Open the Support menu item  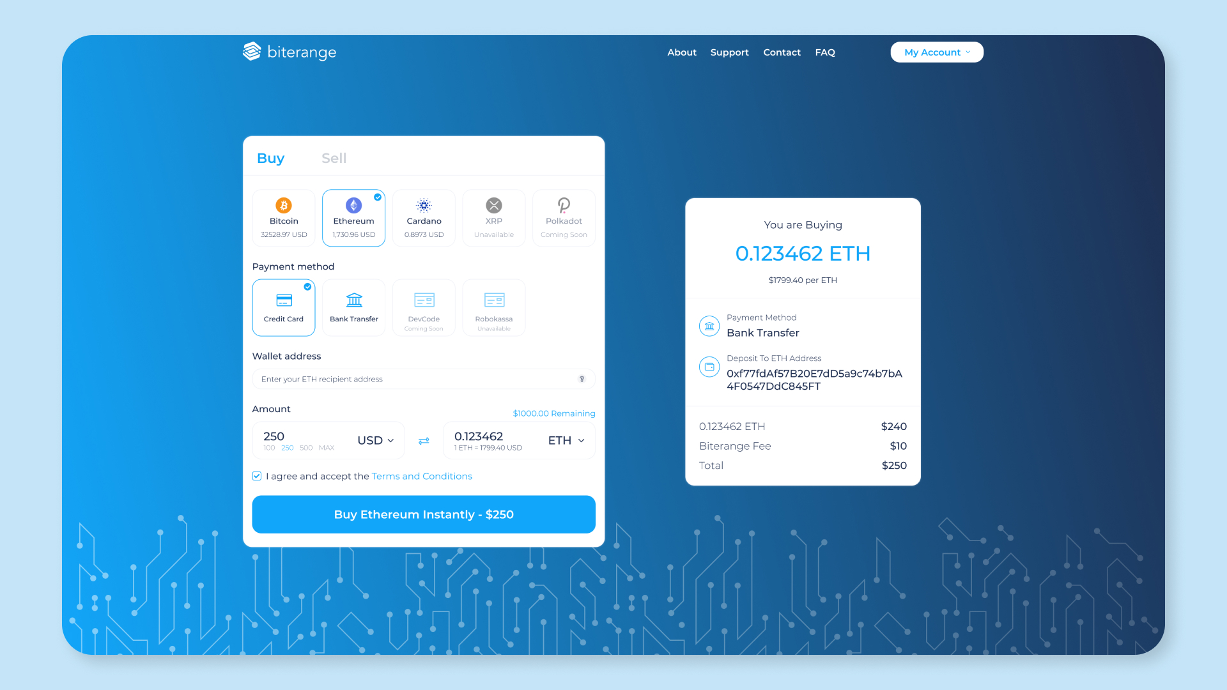tap(729, 52)
